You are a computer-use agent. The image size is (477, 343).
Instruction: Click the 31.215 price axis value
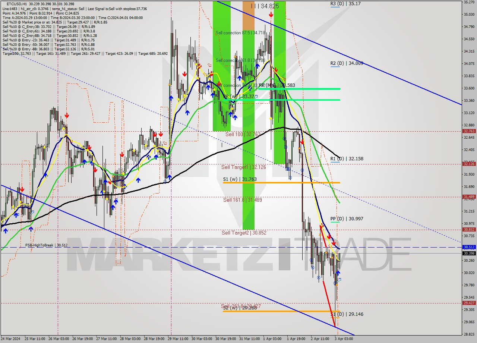point(469,211)
